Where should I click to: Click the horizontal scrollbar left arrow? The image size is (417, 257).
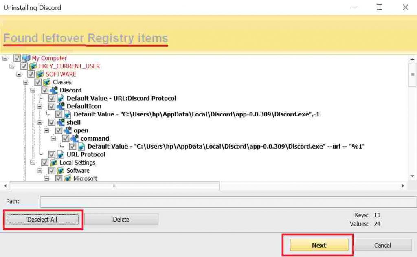click(x=5, y=186)
